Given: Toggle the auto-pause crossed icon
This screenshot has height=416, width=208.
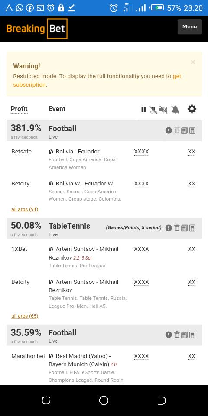Looking at the screenshot, I should point(153,110).
